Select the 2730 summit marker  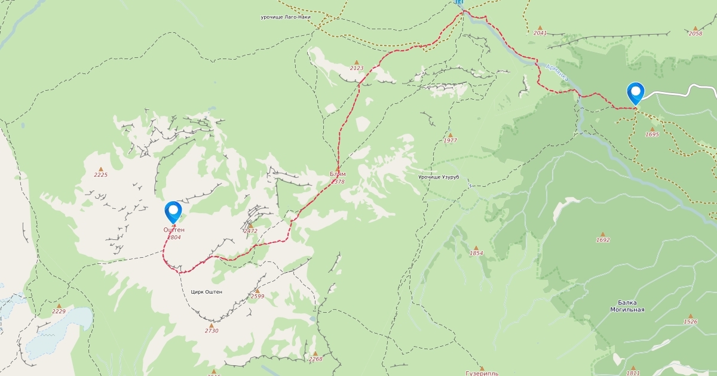click(212, 325)
